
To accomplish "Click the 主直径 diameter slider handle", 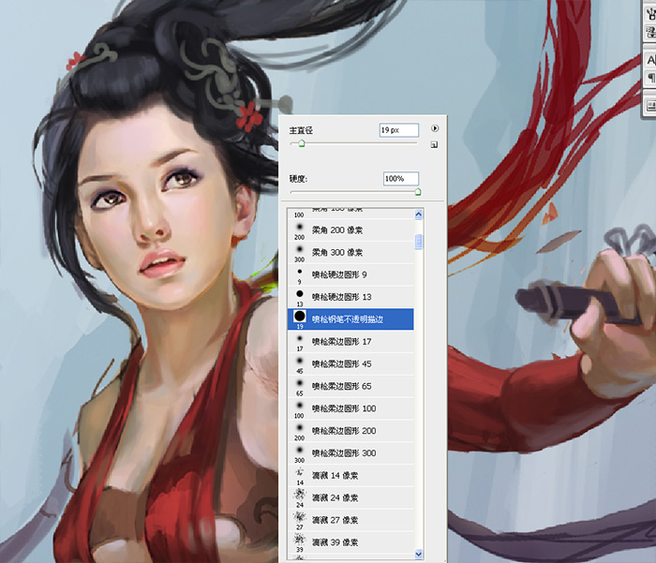I will click(x=302, y=143).
